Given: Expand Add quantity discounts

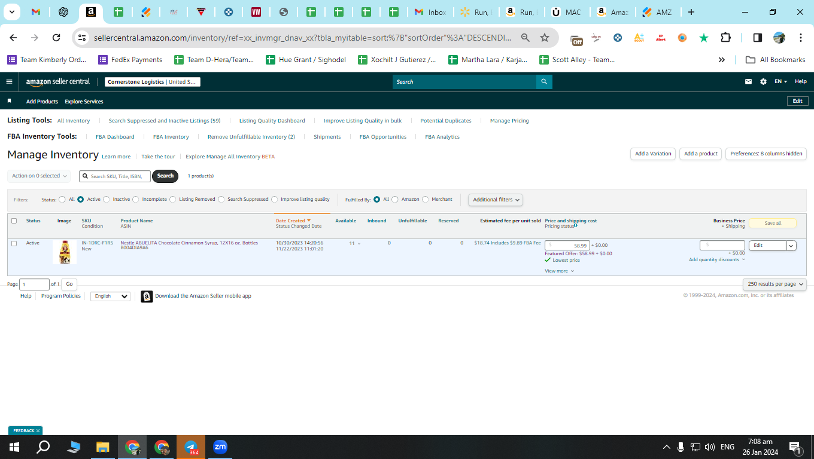Looking at the screenshot, I should 717,260.
